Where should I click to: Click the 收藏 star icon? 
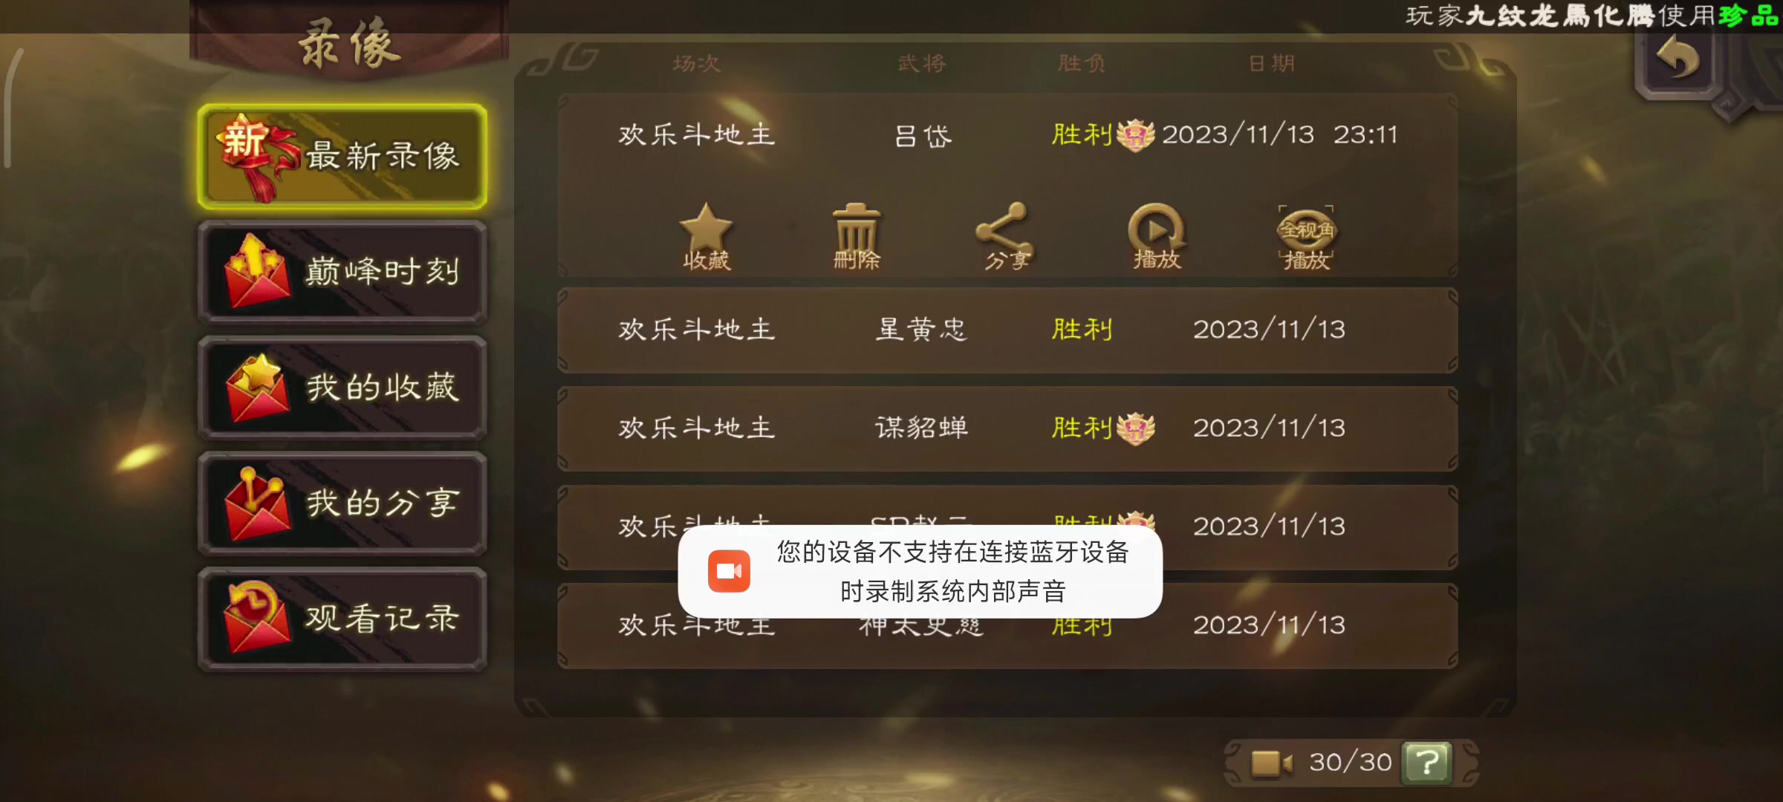tap(707, 236)
